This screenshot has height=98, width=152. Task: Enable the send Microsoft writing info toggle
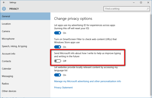pyautogui.click(x=58, y=61)
